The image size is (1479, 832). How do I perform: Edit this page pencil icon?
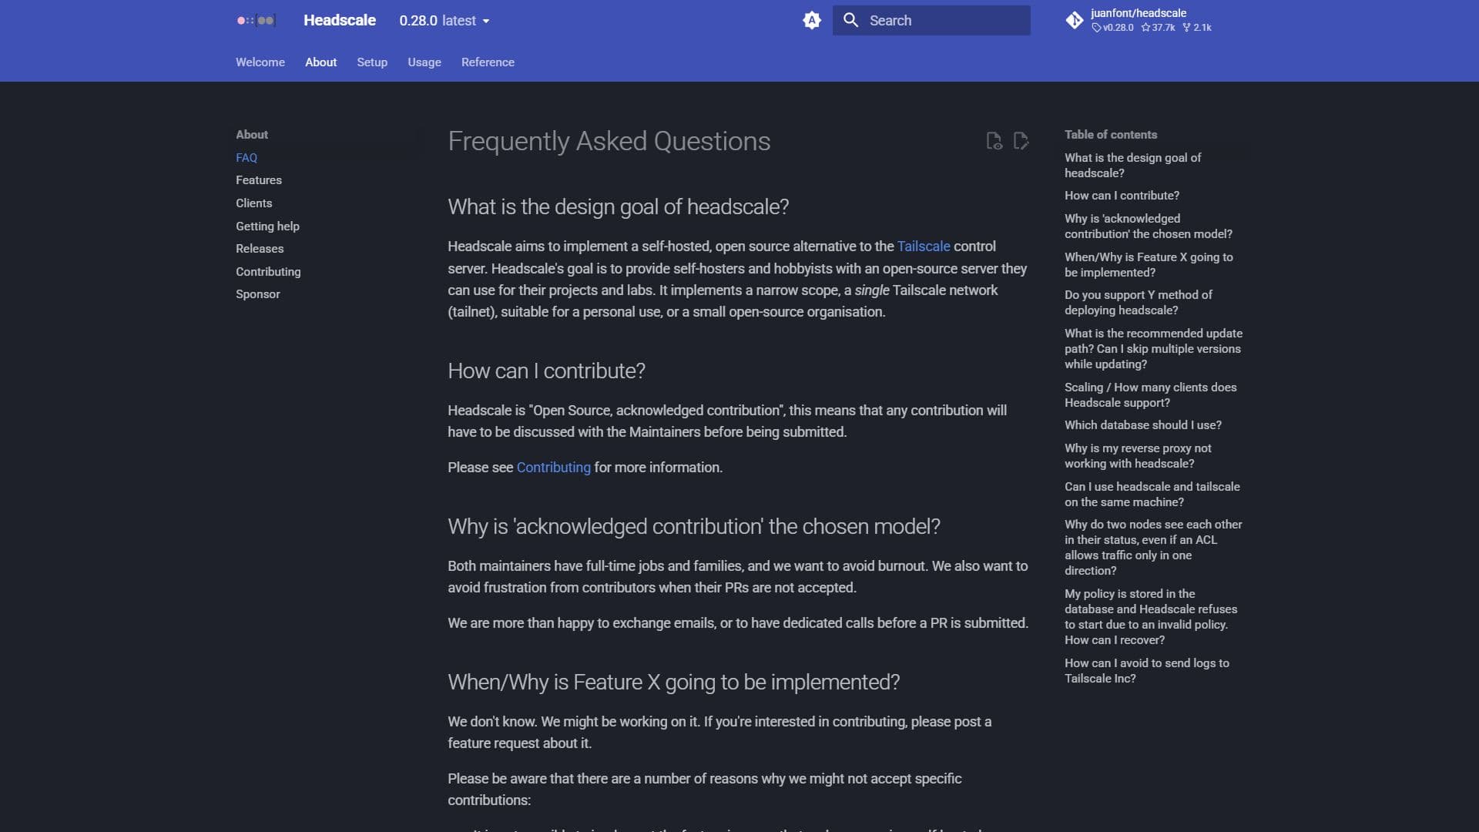(1021, 141)
